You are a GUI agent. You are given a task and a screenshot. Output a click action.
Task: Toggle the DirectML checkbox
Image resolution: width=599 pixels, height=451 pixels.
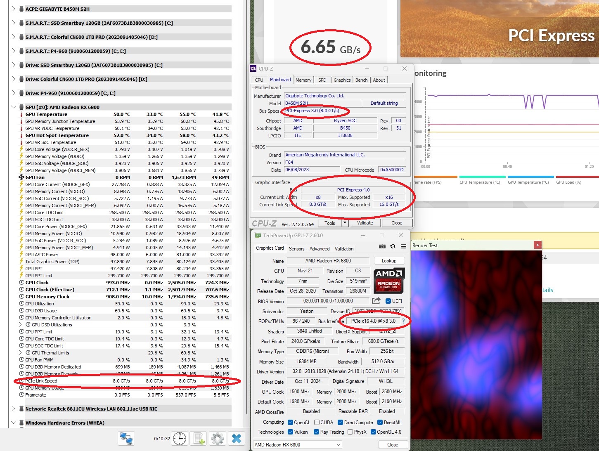coord(380,423)
